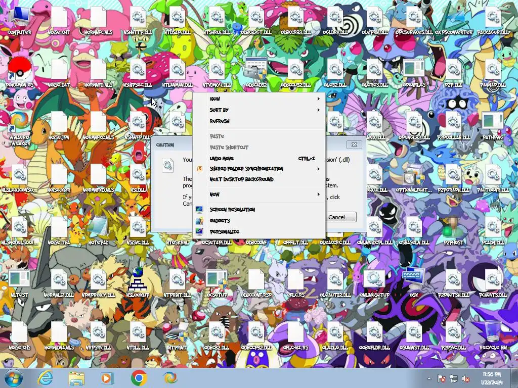Click the Show Desktop button
Image resolution: width=518 pixels, height=388 pixels.
point(515,378)
